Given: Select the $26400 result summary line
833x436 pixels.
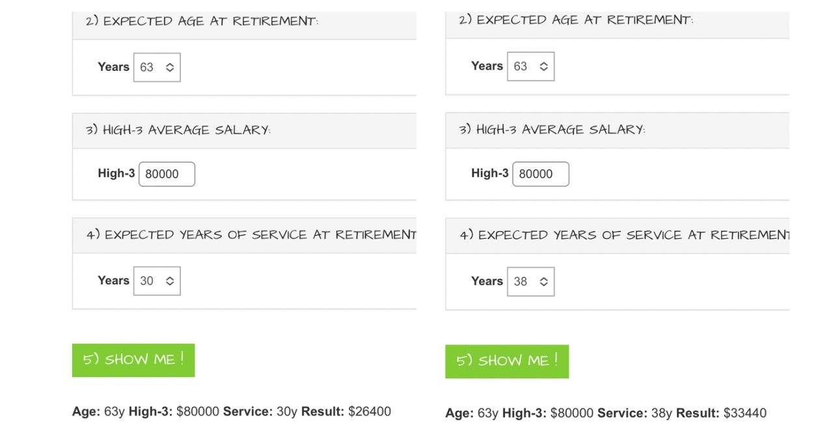Looking at the screenshot, I should [x=232, y=411].
